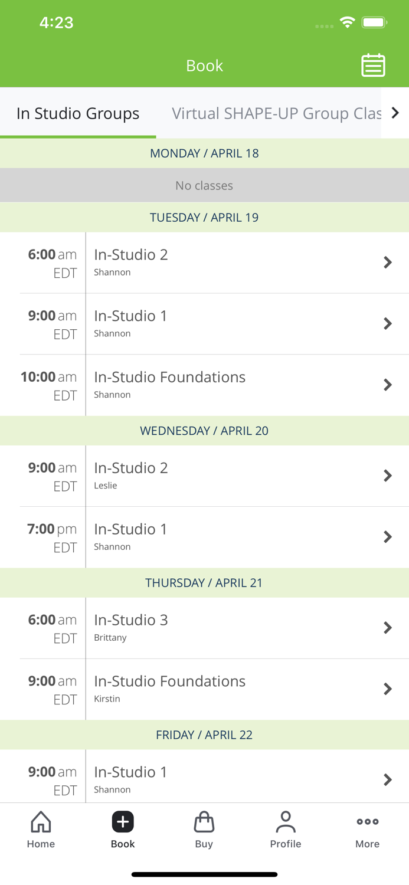Open Tuesday 9:00 am In-Studio 1 class
409x885 pixels.
point(204,324)
